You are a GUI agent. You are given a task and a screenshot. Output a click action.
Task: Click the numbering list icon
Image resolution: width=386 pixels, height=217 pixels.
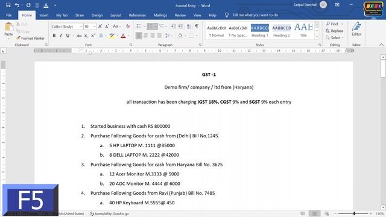tap(150, 27)
